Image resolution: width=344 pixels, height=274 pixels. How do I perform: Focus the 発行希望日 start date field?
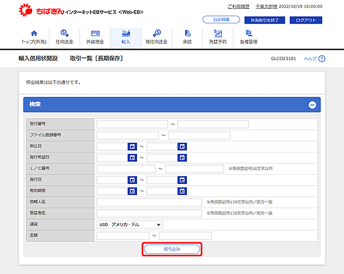tap(112, 158)
